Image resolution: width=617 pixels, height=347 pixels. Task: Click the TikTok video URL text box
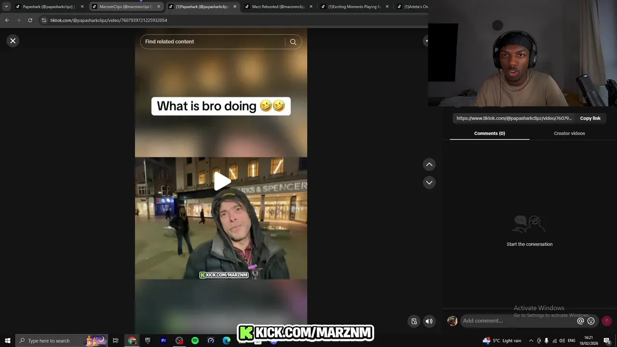coord(514,119)
